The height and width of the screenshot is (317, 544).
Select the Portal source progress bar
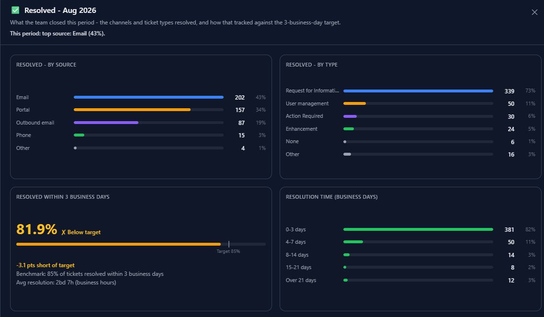[x=148, y=110]
